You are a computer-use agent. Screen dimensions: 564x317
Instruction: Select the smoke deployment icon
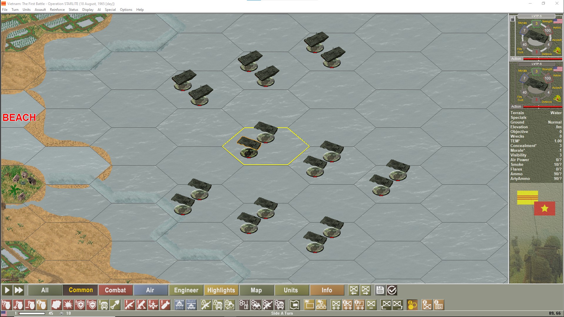click(56, 305)
